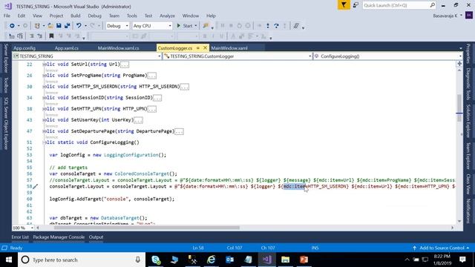
Task: Switch to the App.xaml.cs tab
Action: point(67,48)
